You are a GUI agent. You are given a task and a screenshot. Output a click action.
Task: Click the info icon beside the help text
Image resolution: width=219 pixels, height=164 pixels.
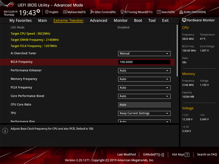coord(5,131)
